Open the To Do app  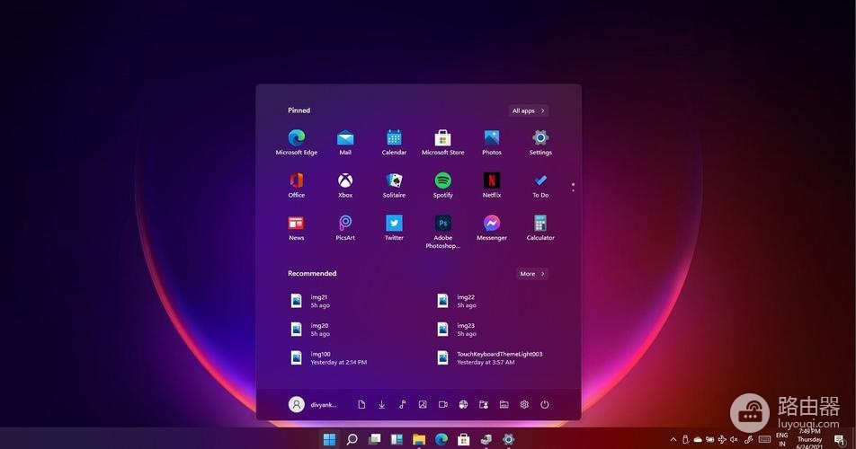click(x=539, y=185)
